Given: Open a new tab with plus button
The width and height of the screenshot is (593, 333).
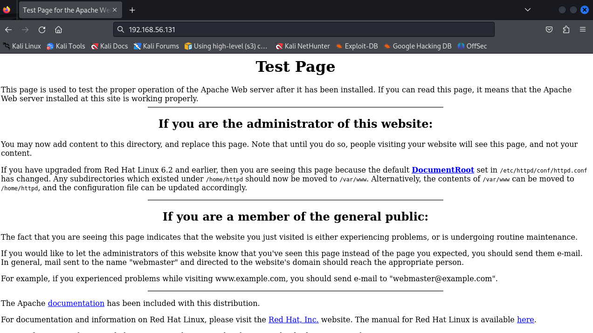Looking at the screenshot, I should coord(132,10).
